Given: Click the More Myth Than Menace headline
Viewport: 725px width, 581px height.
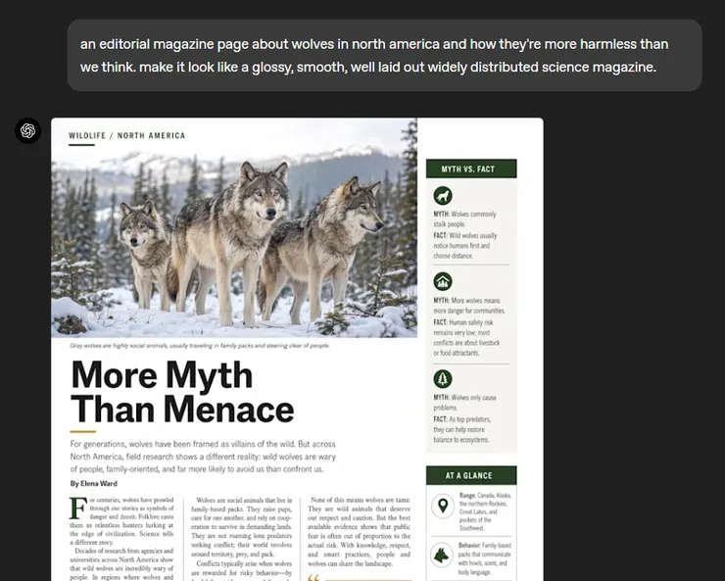Looking at the screenshot, I should (182, 392).
